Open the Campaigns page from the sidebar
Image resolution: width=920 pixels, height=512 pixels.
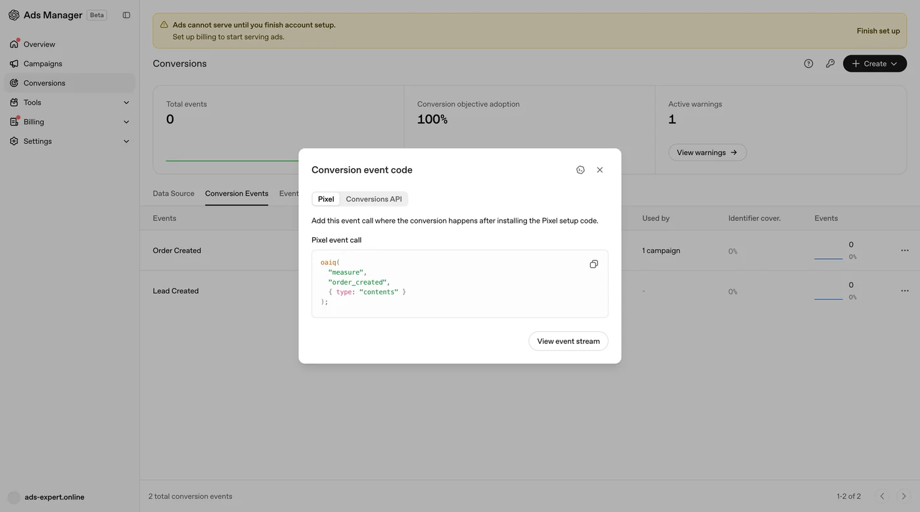(x=70, y=64)
